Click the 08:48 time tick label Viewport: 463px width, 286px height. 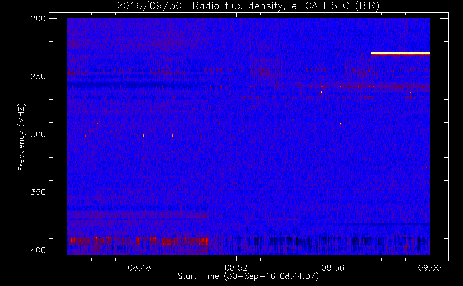[x=140, y=268]
